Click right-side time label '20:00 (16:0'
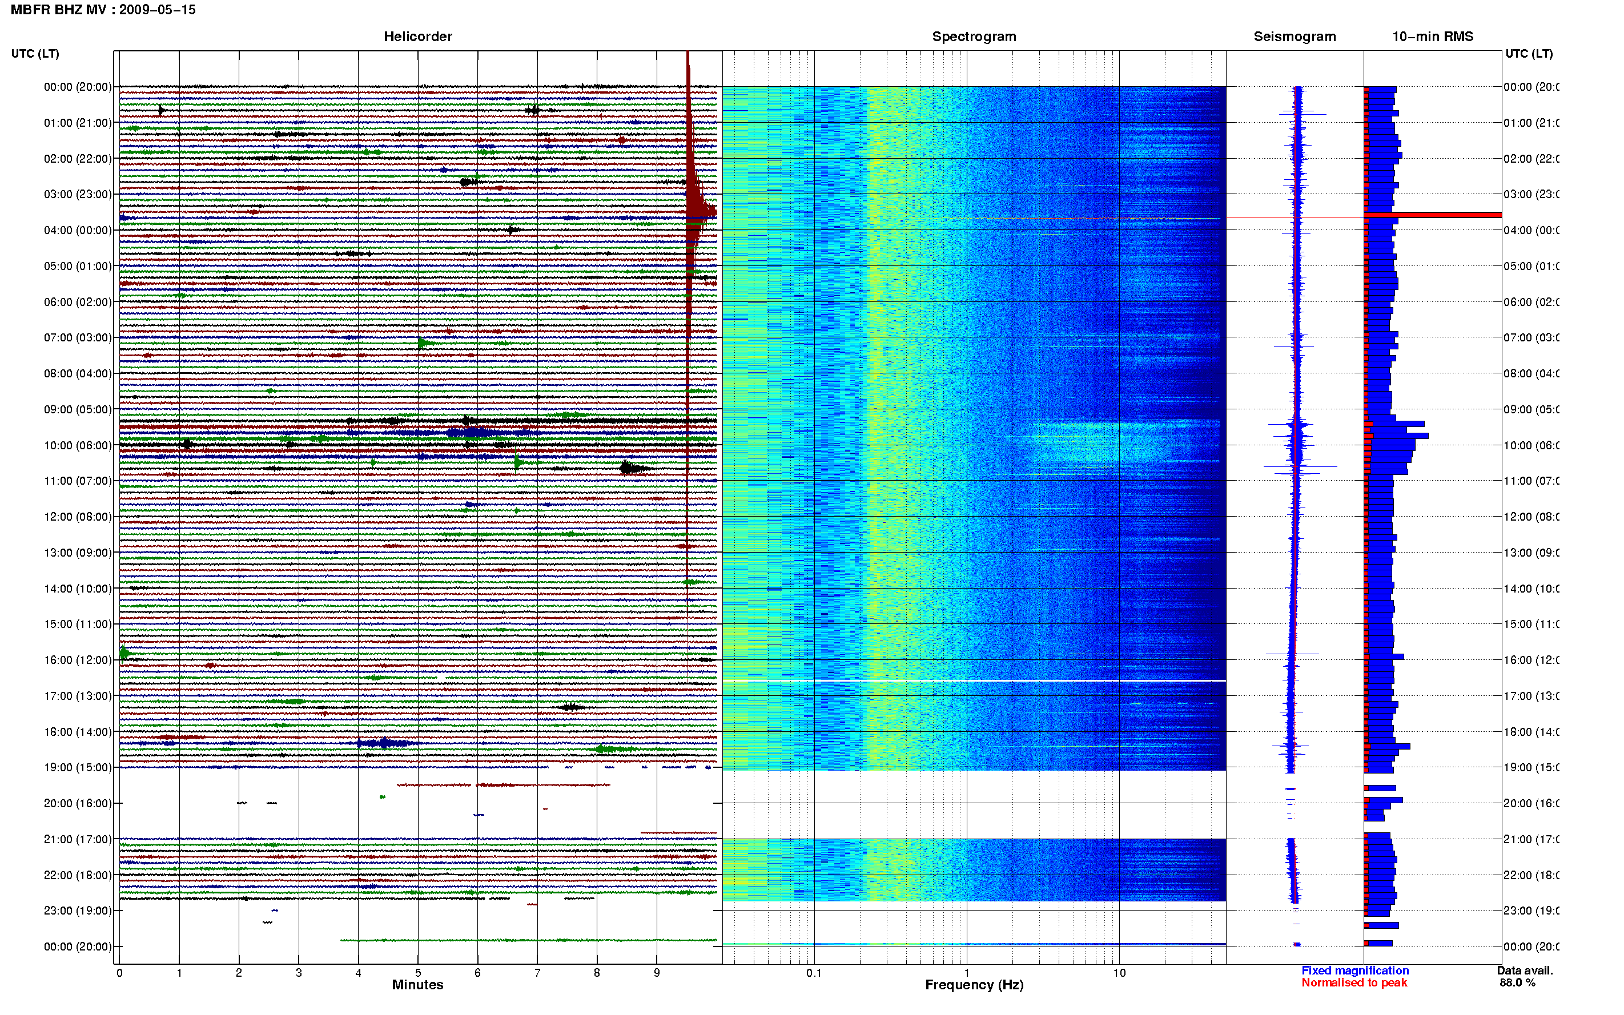The width and height of the screenshot is (1624, 1015). point(1531,804)
